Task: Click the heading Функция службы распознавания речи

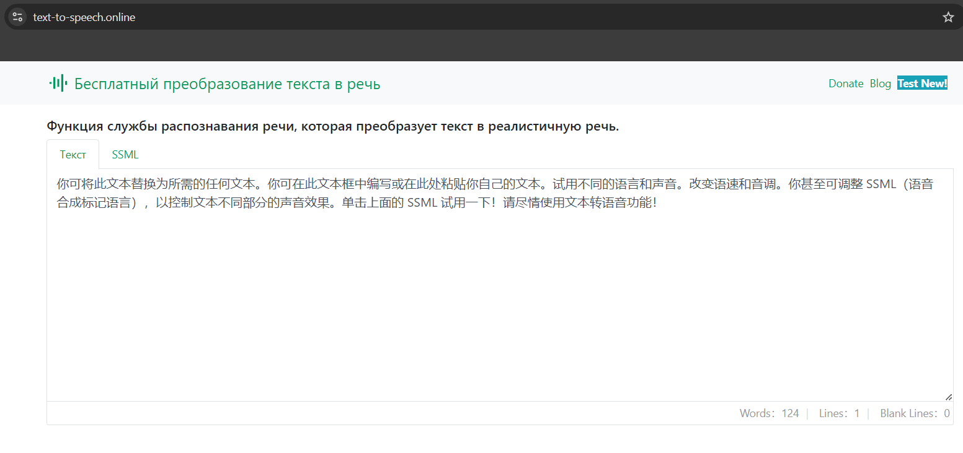Action: 332,127
